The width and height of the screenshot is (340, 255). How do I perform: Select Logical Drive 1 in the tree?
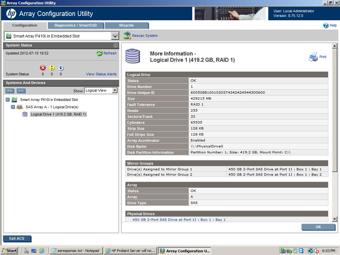pyautogui.click(x=58, y=114)
